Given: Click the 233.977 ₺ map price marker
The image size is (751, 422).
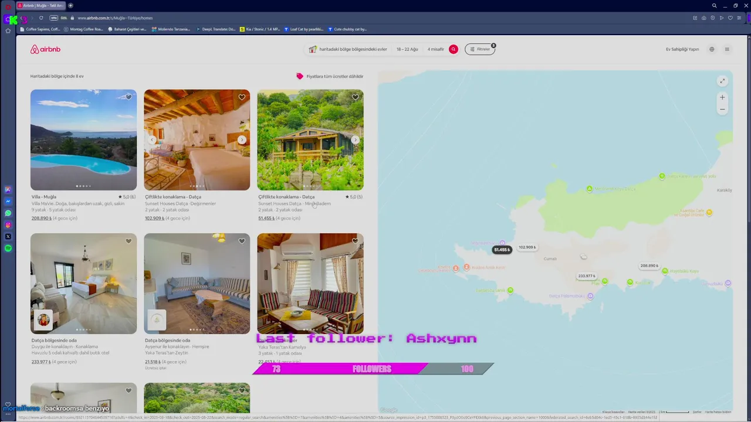Looking at the screenshot, I should pos(587,276).
